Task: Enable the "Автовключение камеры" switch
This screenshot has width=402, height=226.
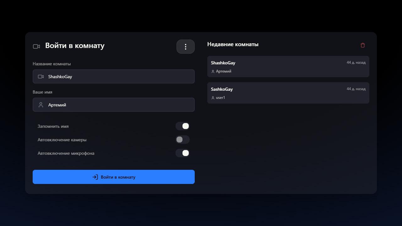Action: click(182, 140)
